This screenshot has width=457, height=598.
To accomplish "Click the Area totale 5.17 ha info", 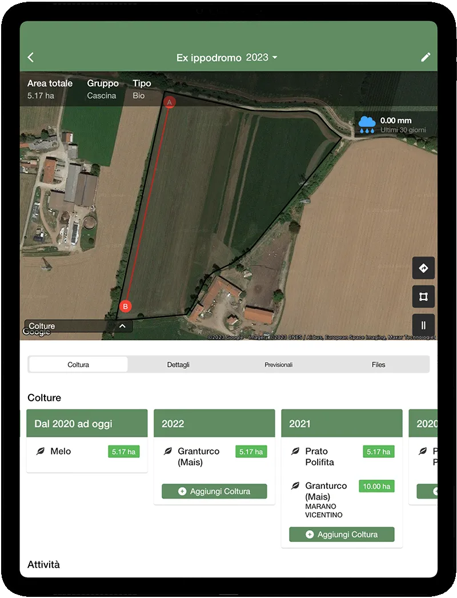I will [x=50, y=89].
